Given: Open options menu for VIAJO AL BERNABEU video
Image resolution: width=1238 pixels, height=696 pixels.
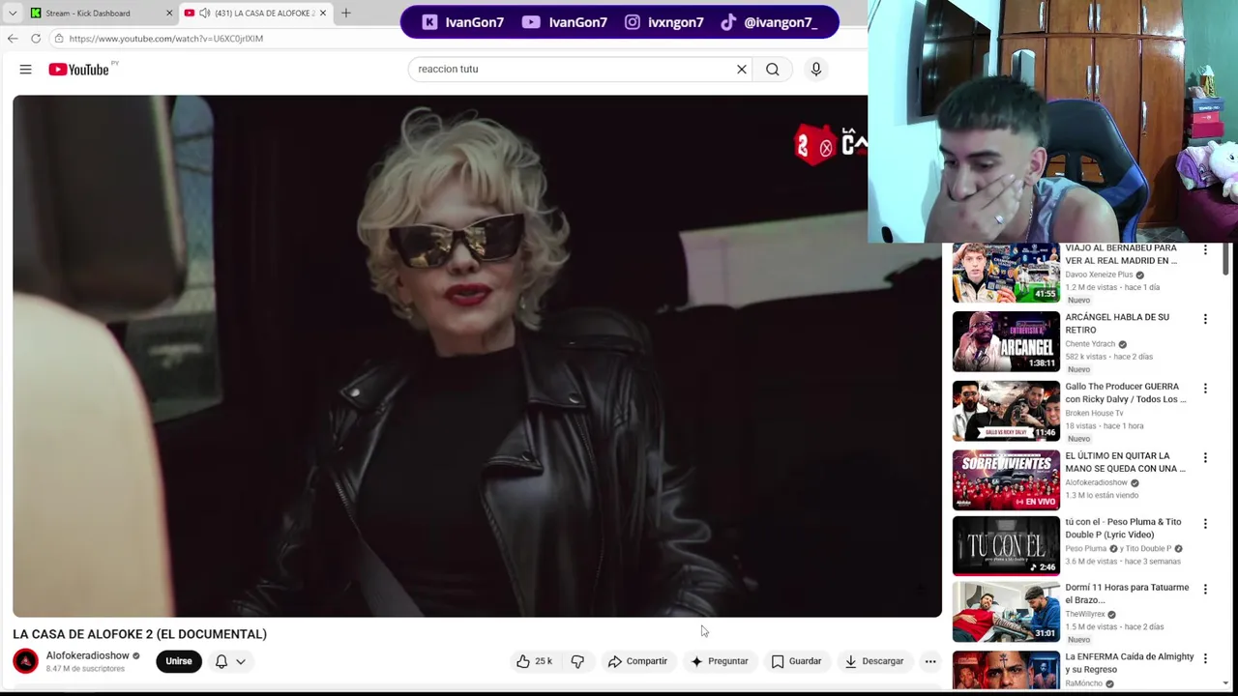Looking at the screenshot, I should click(1205, 249).
